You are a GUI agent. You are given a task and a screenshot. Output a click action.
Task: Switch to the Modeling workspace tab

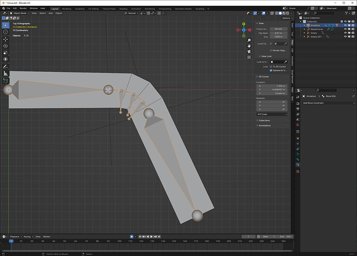click(x=66, y=9)
